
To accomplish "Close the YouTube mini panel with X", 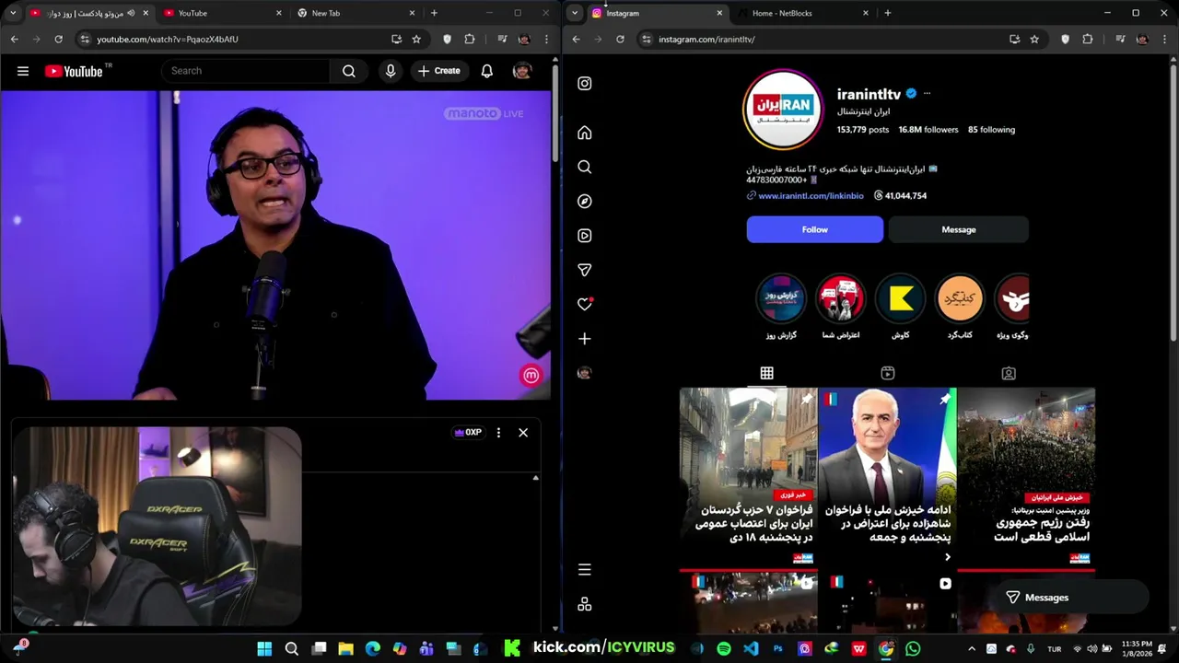I will 523,433.
